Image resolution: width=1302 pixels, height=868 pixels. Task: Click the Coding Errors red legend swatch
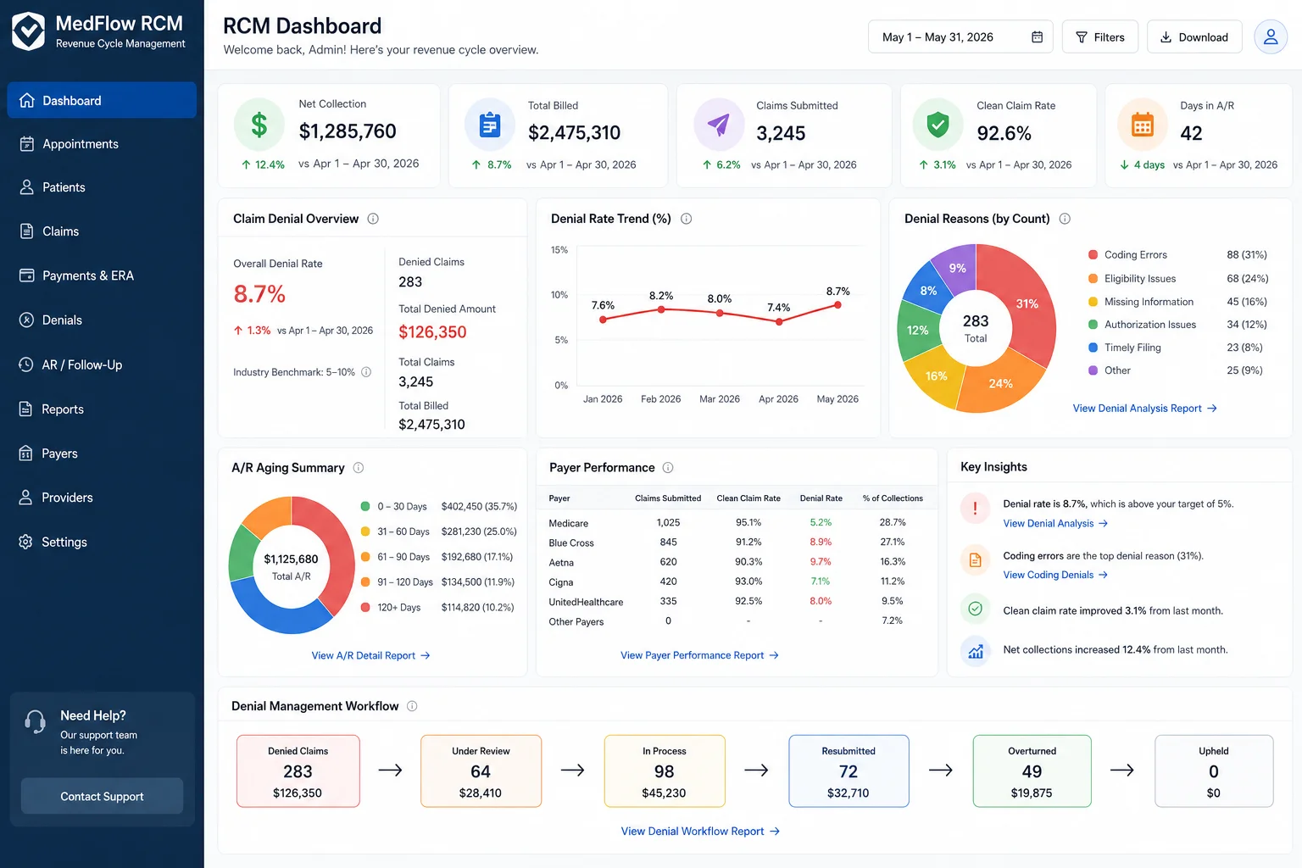pos(1093,255)
